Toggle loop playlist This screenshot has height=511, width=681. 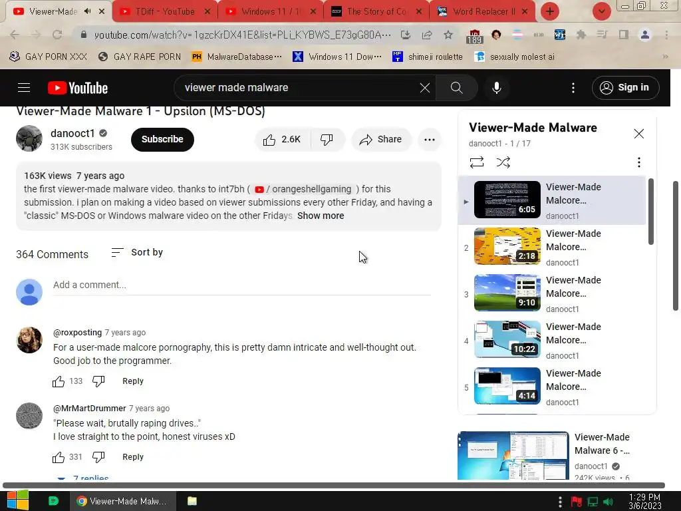[x=476, y=162]
